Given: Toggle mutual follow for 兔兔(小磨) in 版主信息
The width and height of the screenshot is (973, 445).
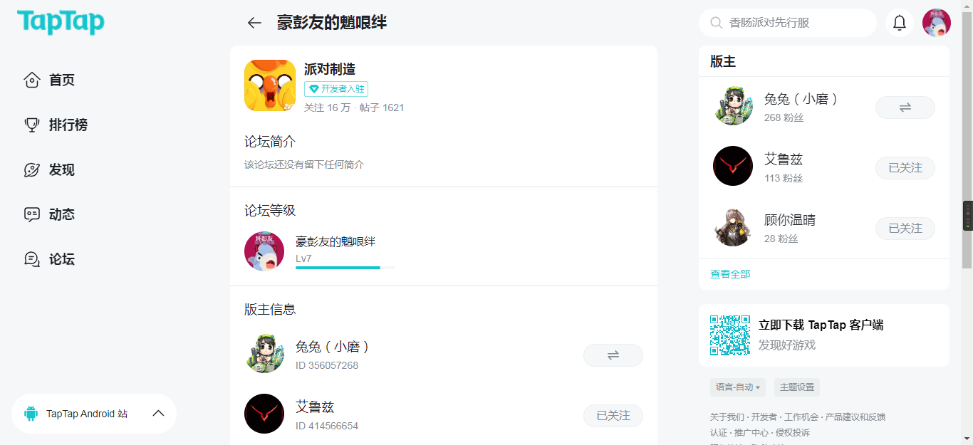Looking at the screenshot, I should point(613,355).
